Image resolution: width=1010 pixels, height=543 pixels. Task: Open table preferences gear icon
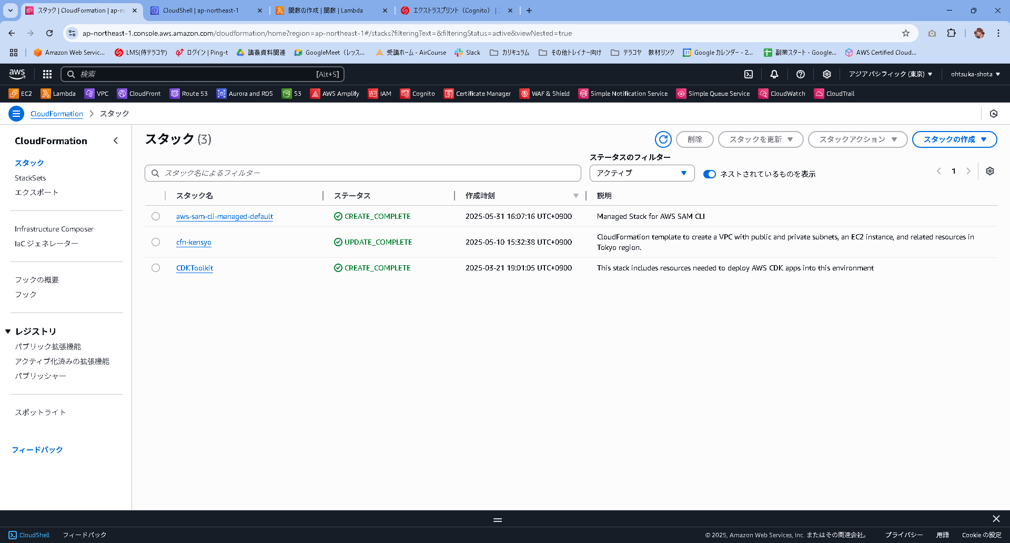[x=990, y=171]
